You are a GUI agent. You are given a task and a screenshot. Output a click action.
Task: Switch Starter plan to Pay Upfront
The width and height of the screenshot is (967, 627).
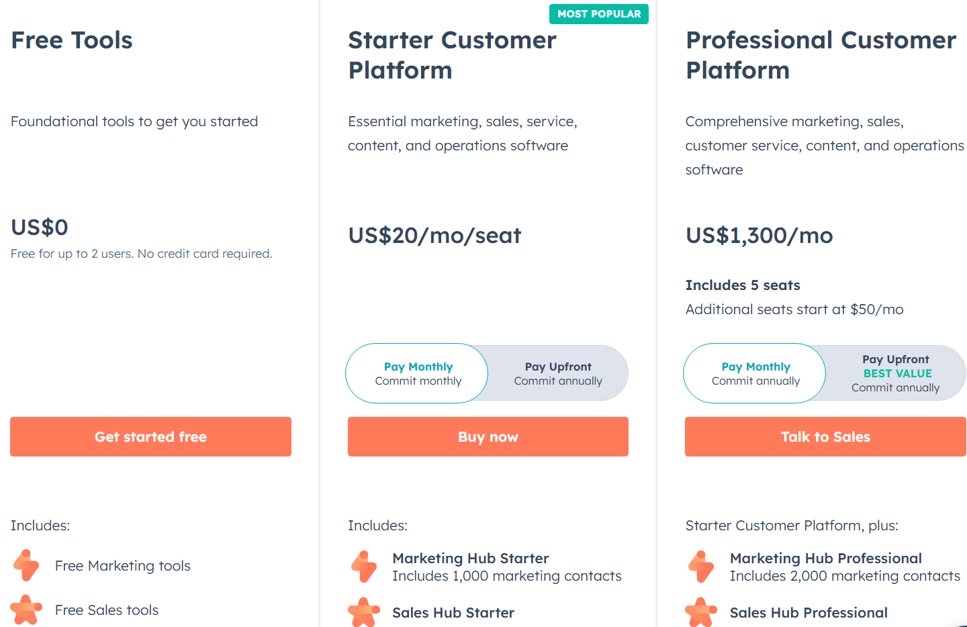558,373
